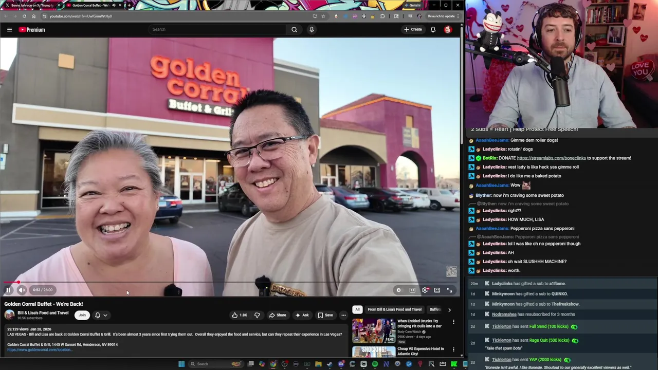Viewport: 658px width, 370px height.
Task: Toggle autoplay switch in player controls
Action: point(399,290)
